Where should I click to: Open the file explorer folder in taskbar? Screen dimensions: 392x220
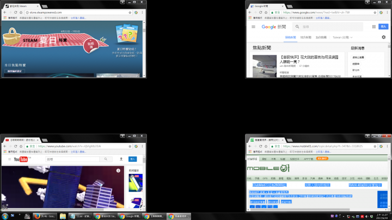click(63, 216)
